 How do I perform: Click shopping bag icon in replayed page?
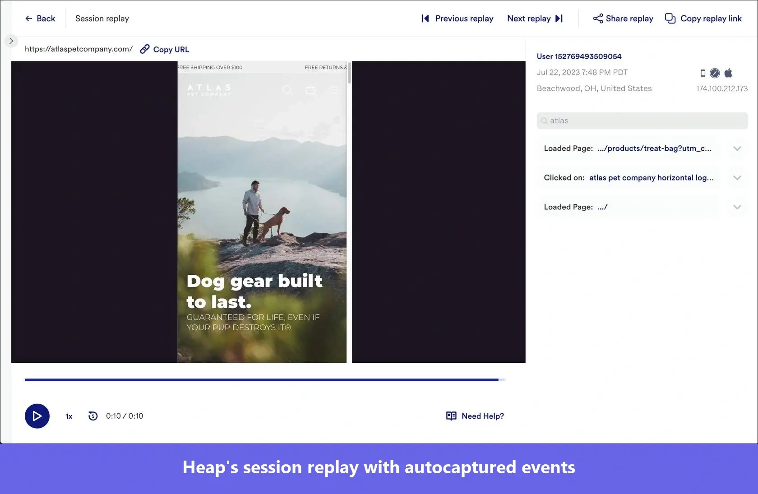[x=310, y=90]
